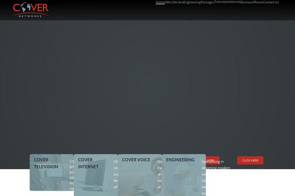295x196 pixels.
Task: Select the COVER VOICE heading text
Action: (136, 160)
